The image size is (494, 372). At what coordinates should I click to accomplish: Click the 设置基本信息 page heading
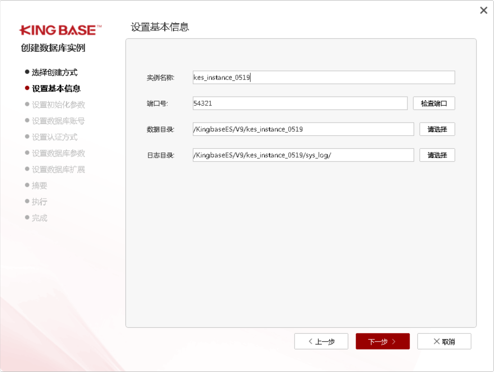(x=160, y=27)
